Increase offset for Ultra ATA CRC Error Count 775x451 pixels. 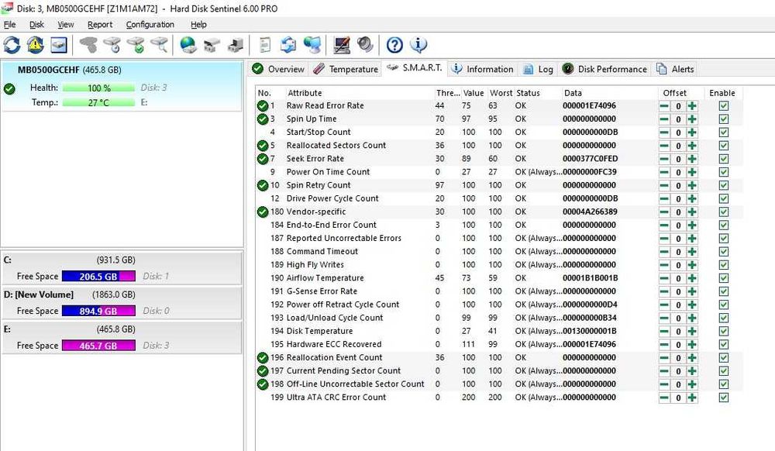click(692, 398)
